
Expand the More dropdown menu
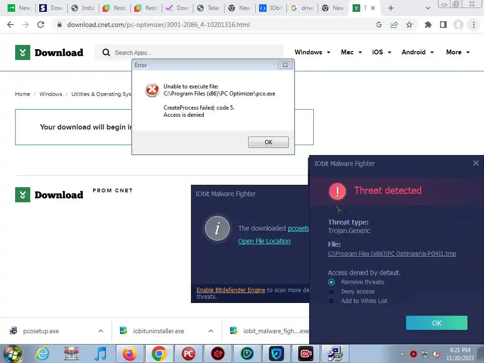pyautogui.click(x=458, y=52)
